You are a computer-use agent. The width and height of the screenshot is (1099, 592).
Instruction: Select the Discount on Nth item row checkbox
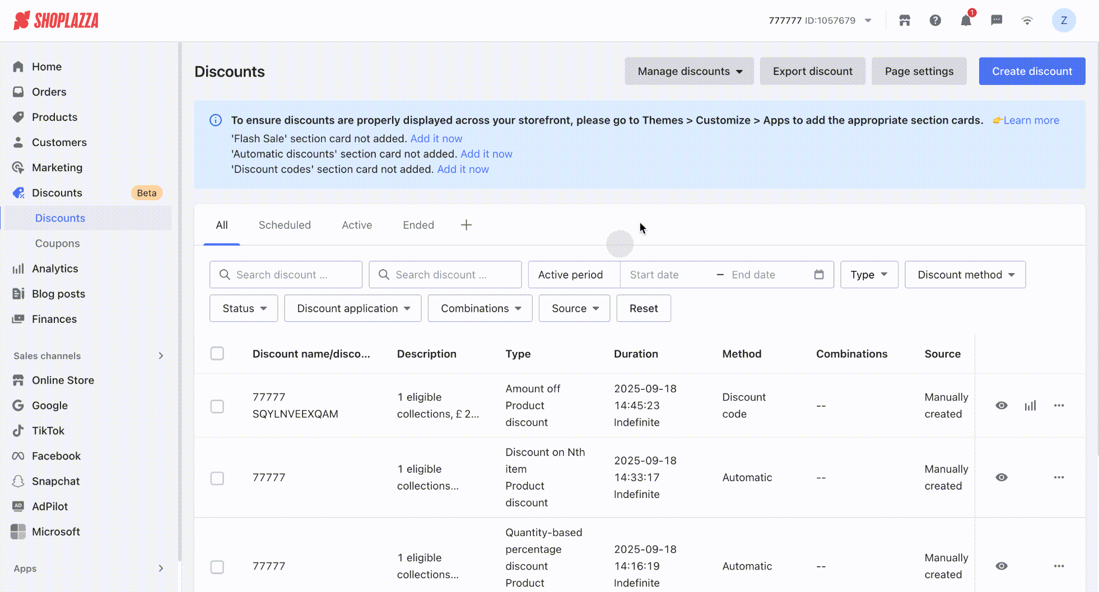click(217, 478)
